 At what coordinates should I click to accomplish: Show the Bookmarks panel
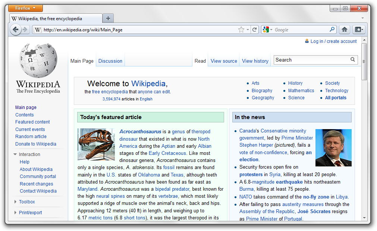358,29
